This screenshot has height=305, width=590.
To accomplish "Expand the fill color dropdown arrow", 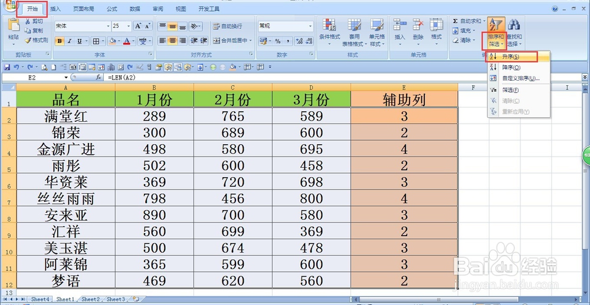I will click(119, 41).
